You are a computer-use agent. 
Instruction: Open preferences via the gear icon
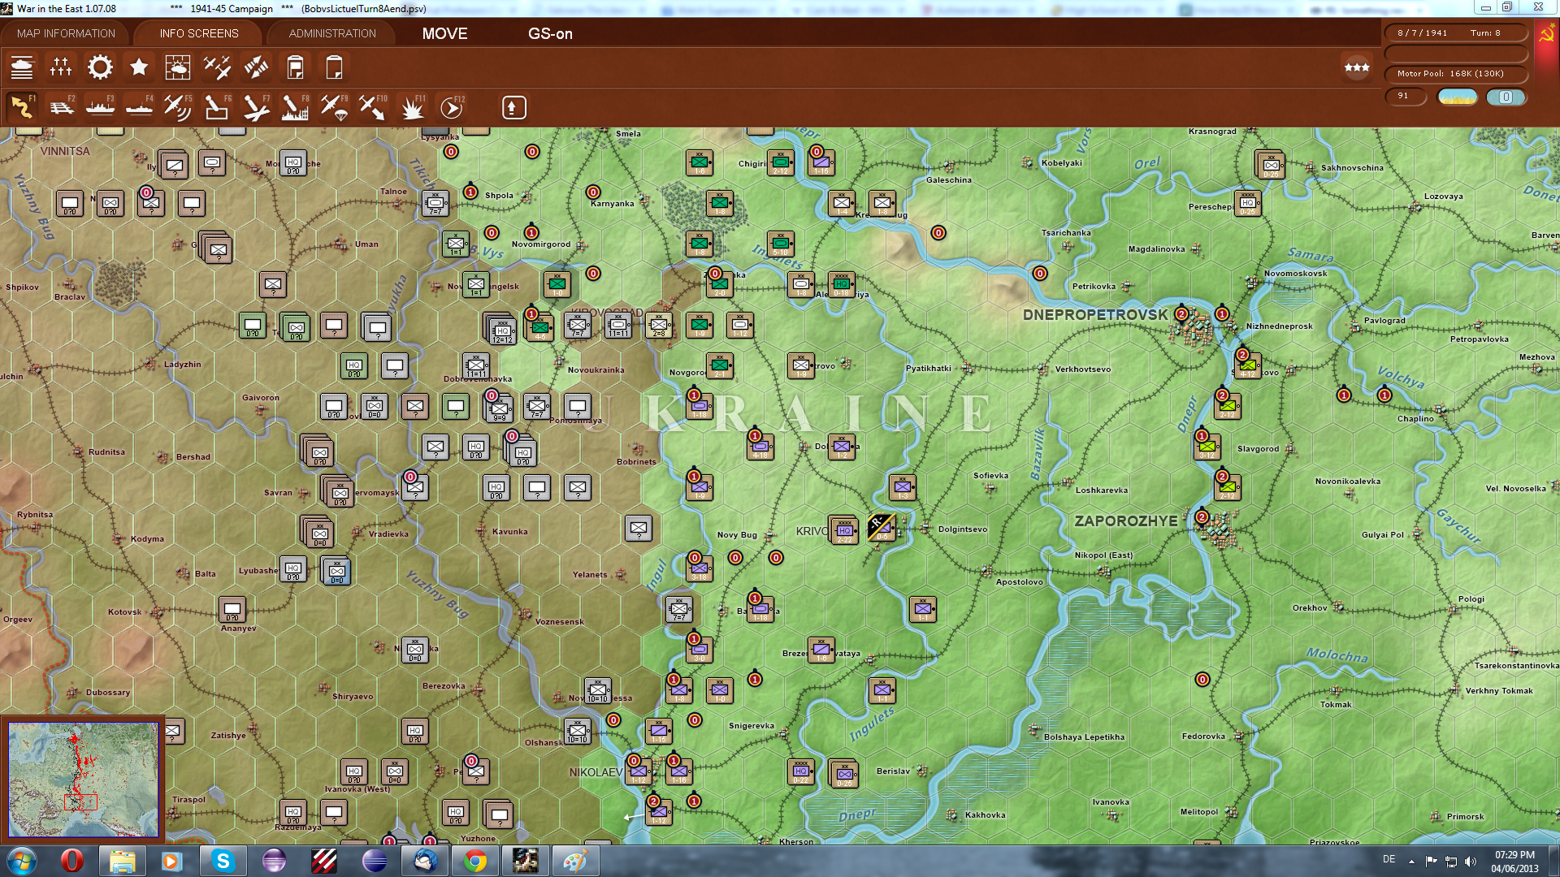click(x=100, y=67)
